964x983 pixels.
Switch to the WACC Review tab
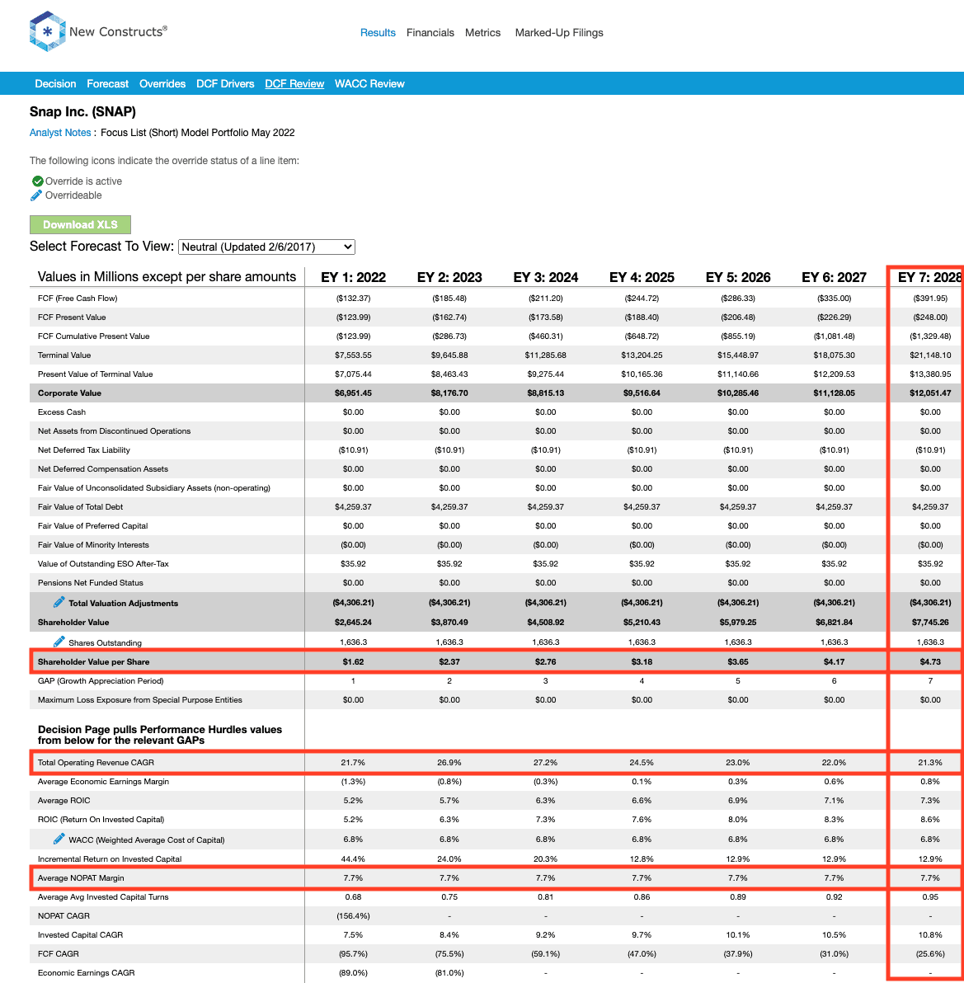(369, 84)
